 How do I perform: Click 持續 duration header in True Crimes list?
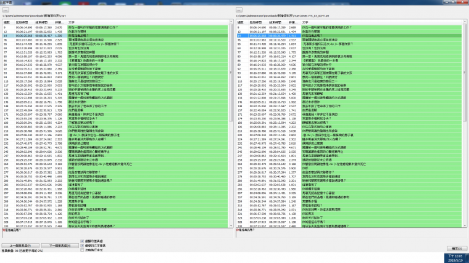tap(294, 22)
